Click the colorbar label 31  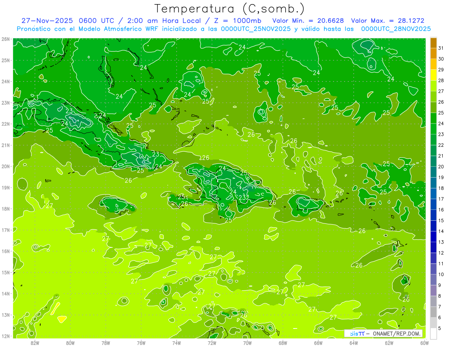441,48
